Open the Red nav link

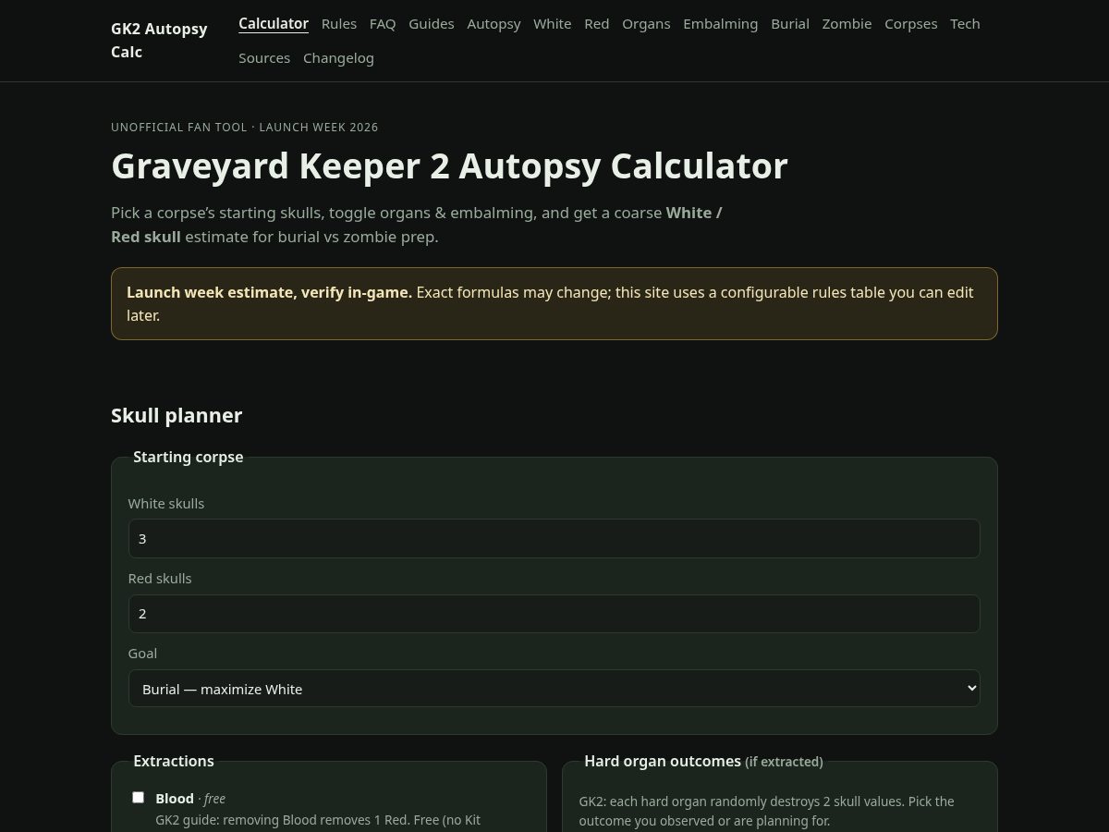pyautogui.click(x=597, y=24)
